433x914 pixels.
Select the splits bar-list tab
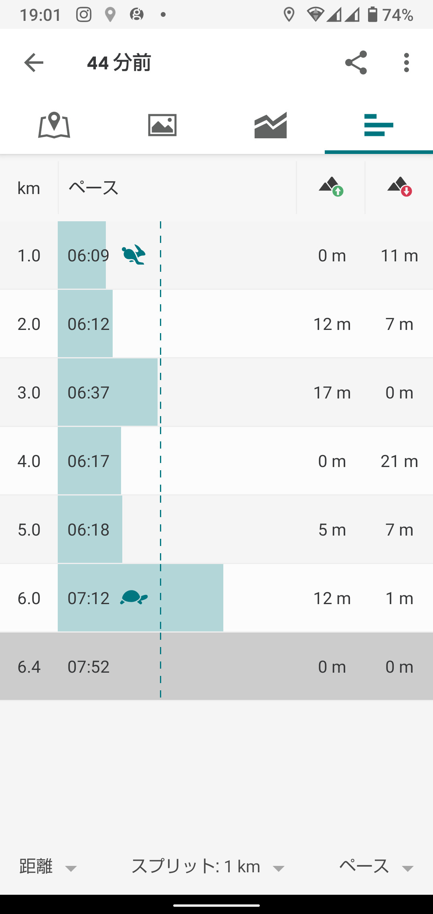[x=379, y=125]
